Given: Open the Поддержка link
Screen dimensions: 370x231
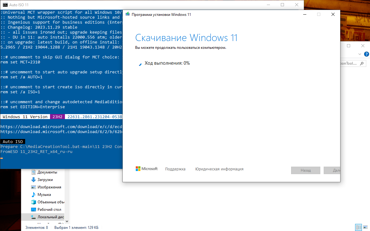Looking at the screenshot, I should (175, 169).
